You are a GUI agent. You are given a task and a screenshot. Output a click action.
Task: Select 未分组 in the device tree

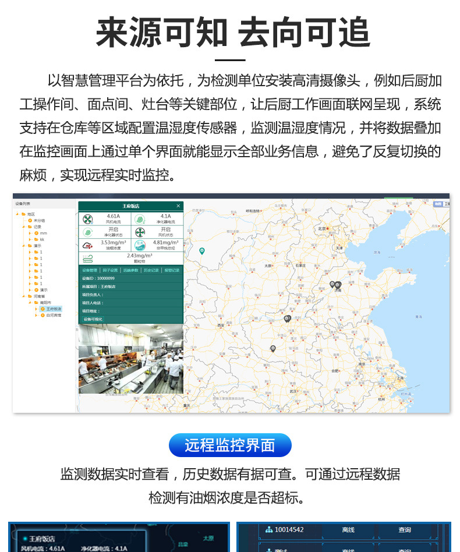(39, 220)
